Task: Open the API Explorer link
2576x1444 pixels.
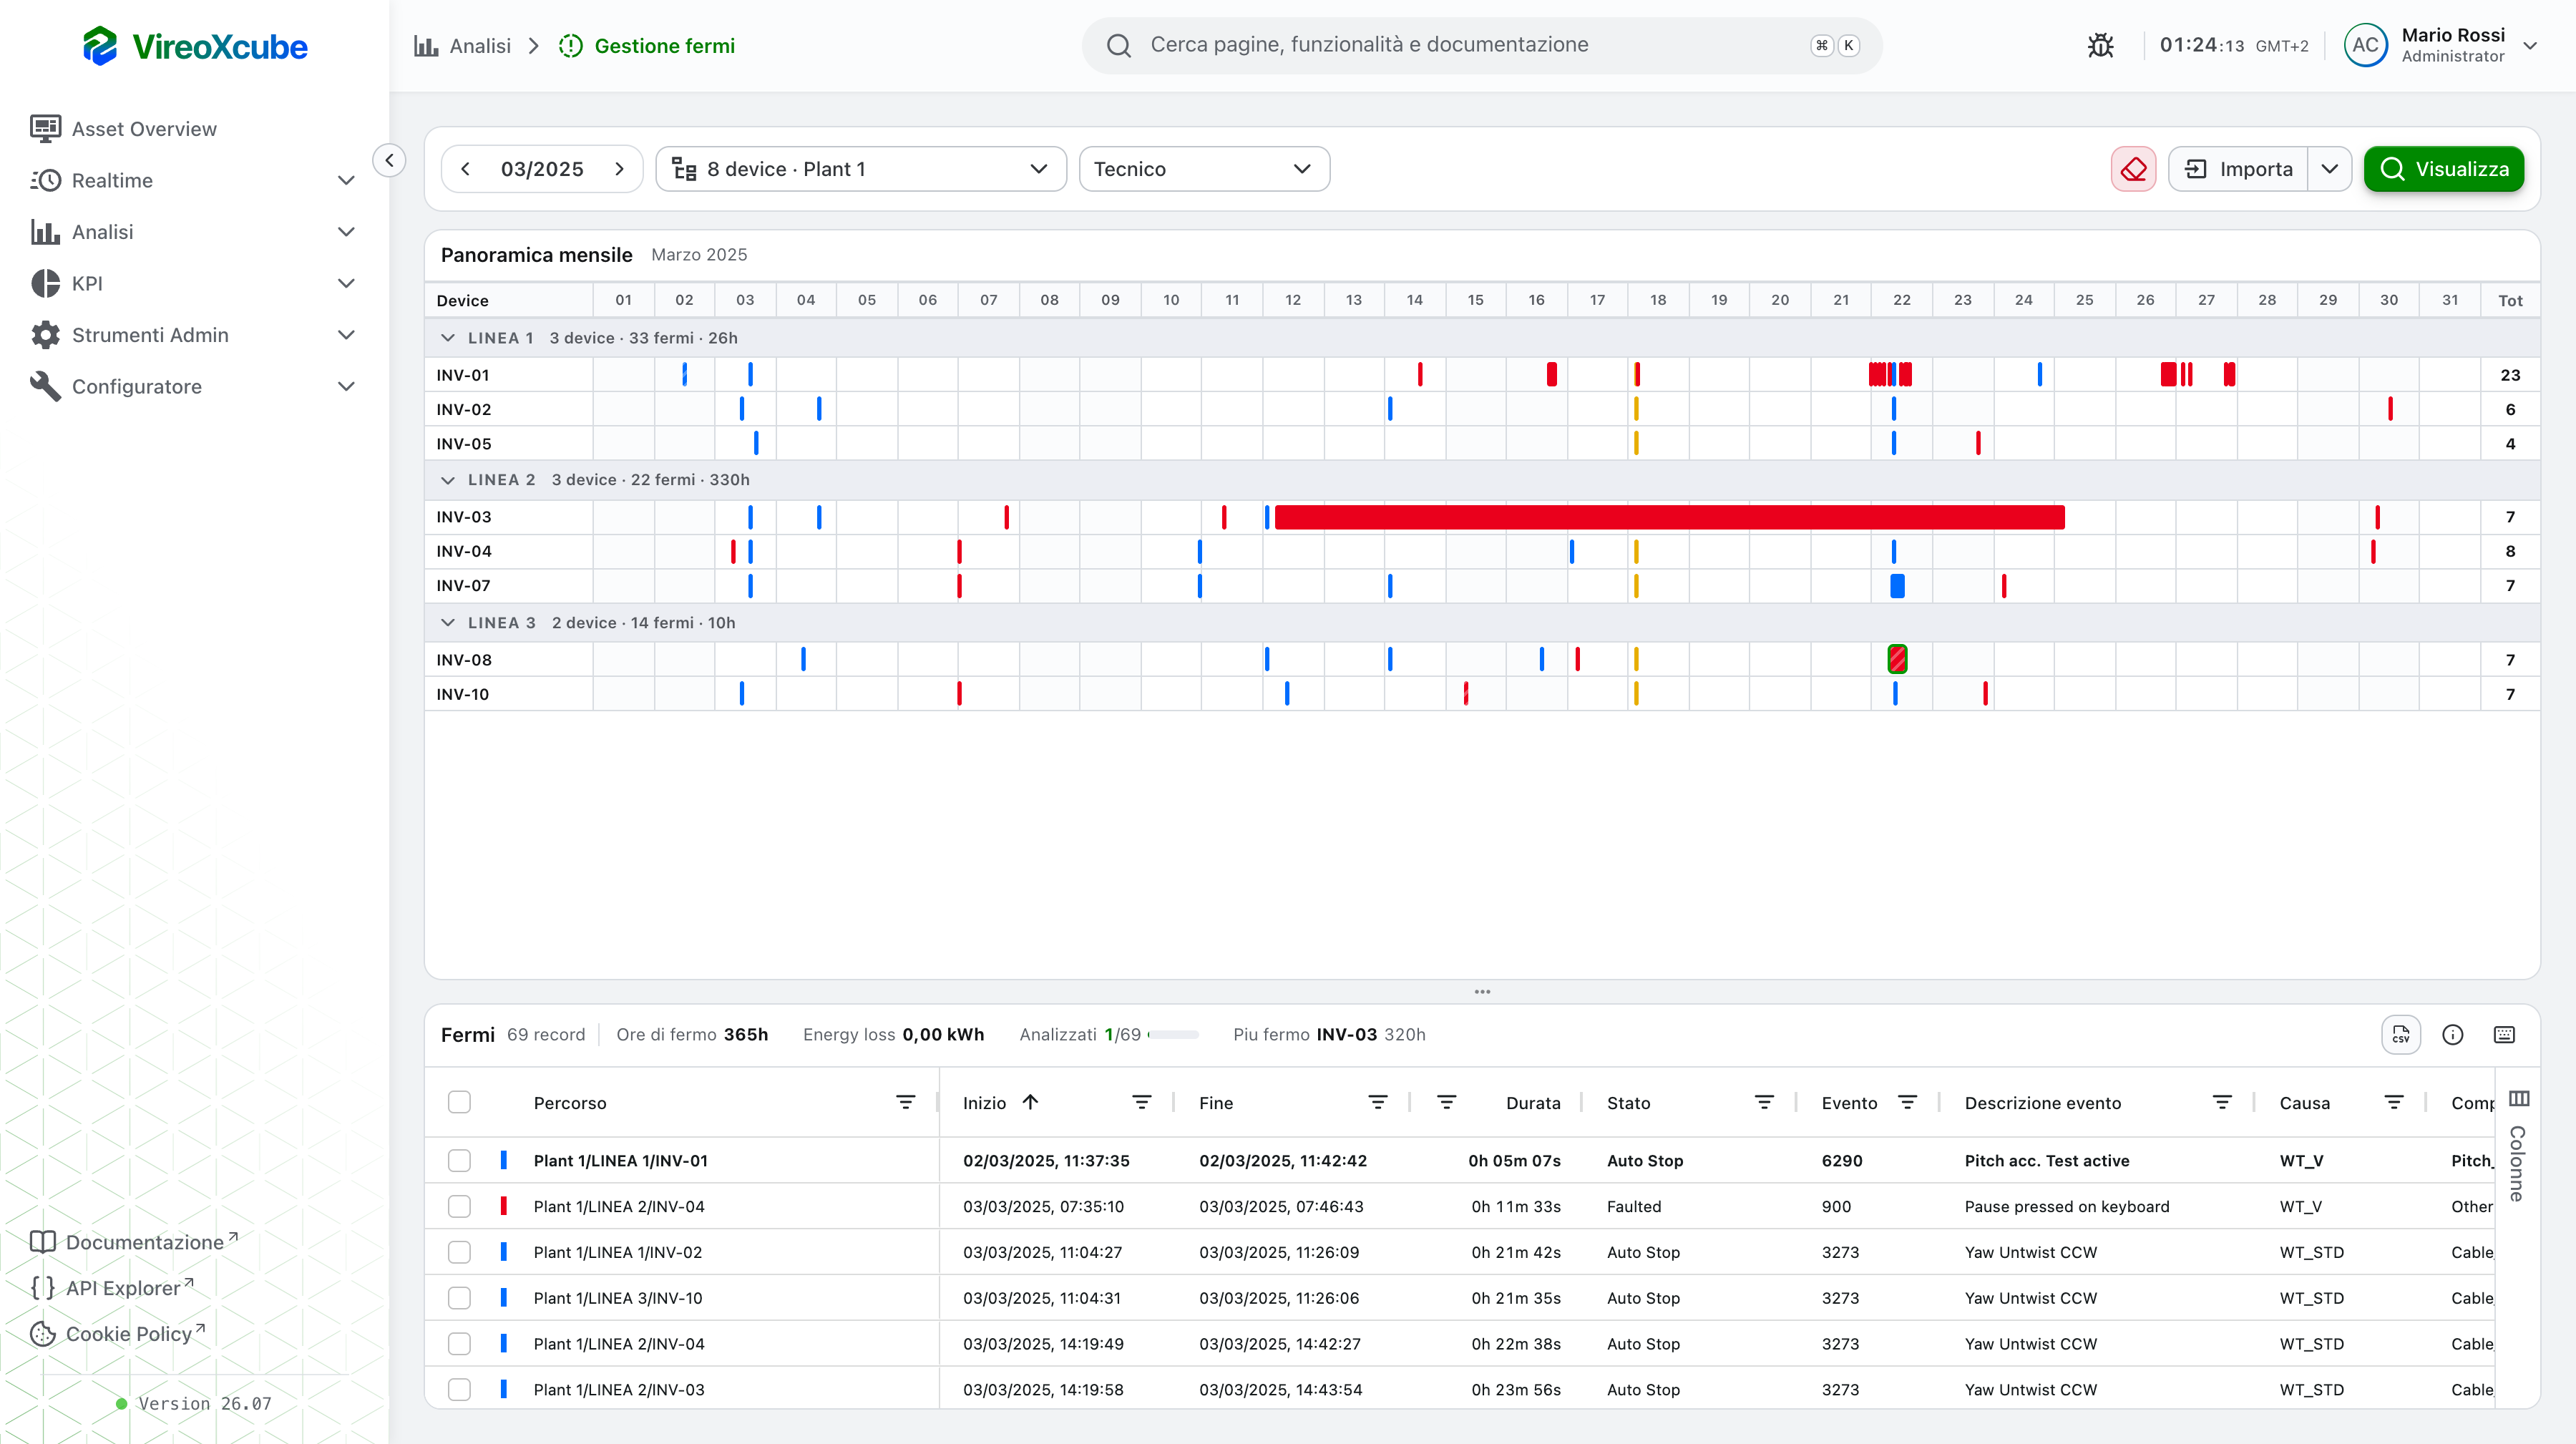Action: pyautogui.click(x=112, y=1288)
